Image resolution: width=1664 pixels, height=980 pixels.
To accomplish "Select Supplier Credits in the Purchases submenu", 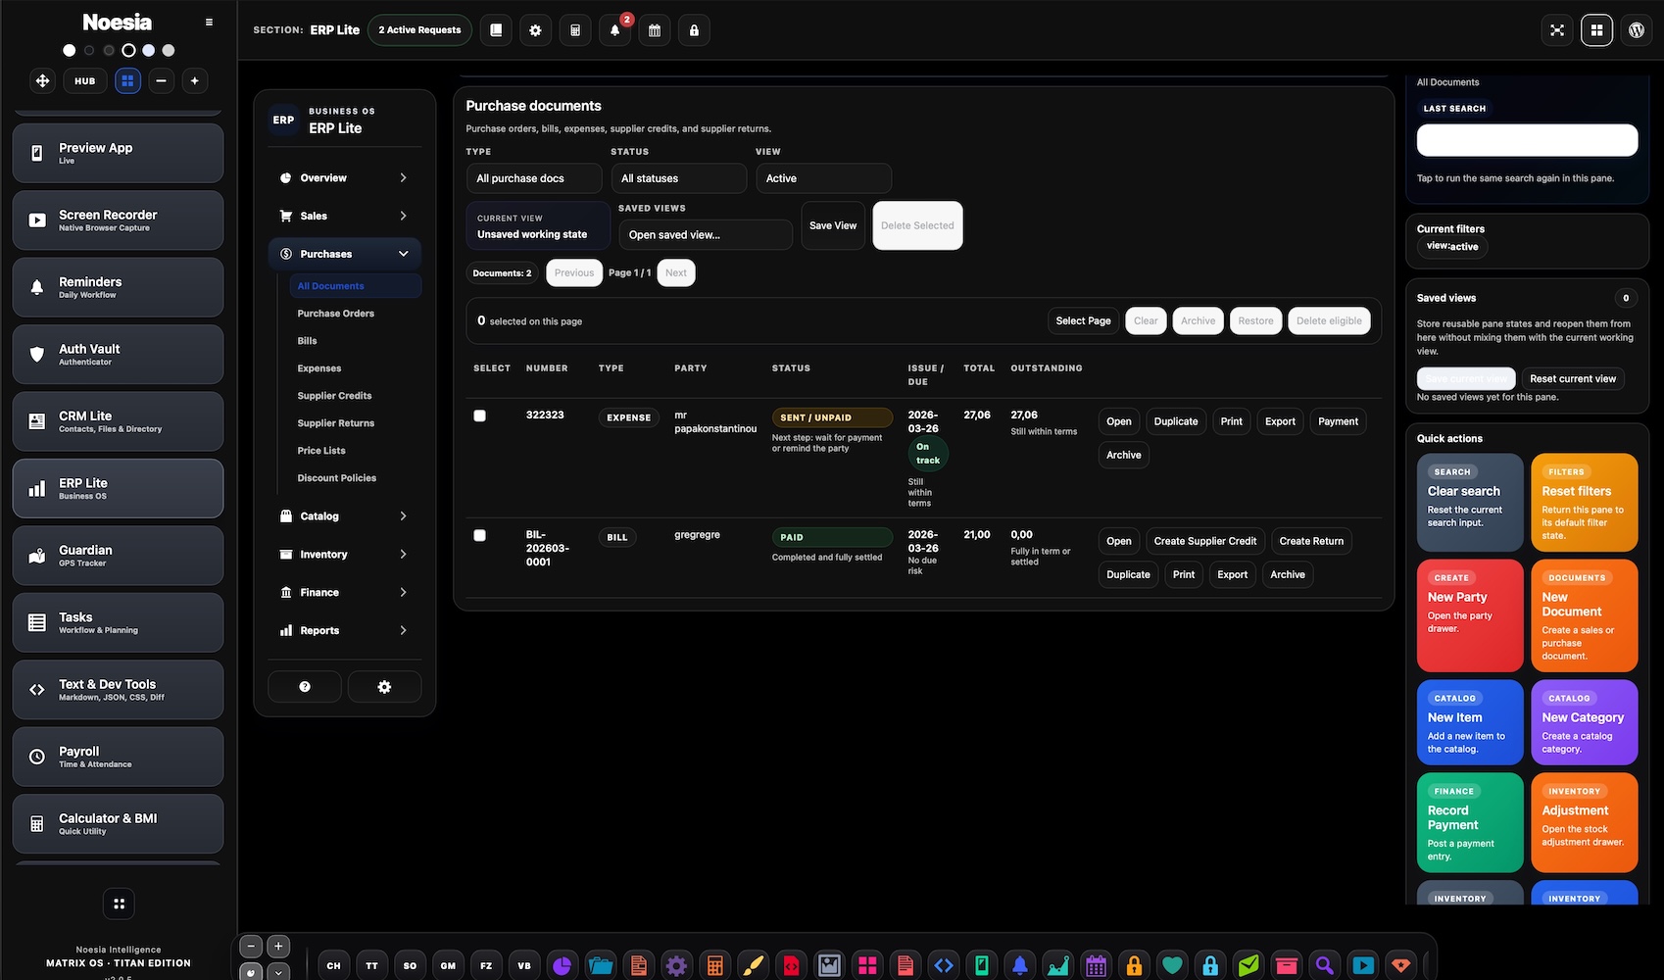I will click(x=335, y=396).
